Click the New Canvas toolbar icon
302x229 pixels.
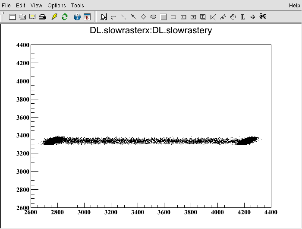[13, 17]
